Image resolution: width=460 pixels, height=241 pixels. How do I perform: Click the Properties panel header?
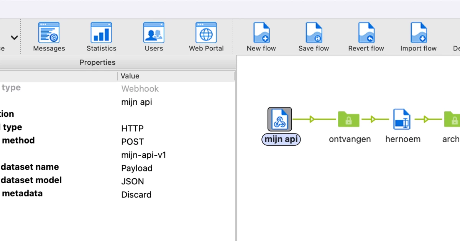coord(97,62)
